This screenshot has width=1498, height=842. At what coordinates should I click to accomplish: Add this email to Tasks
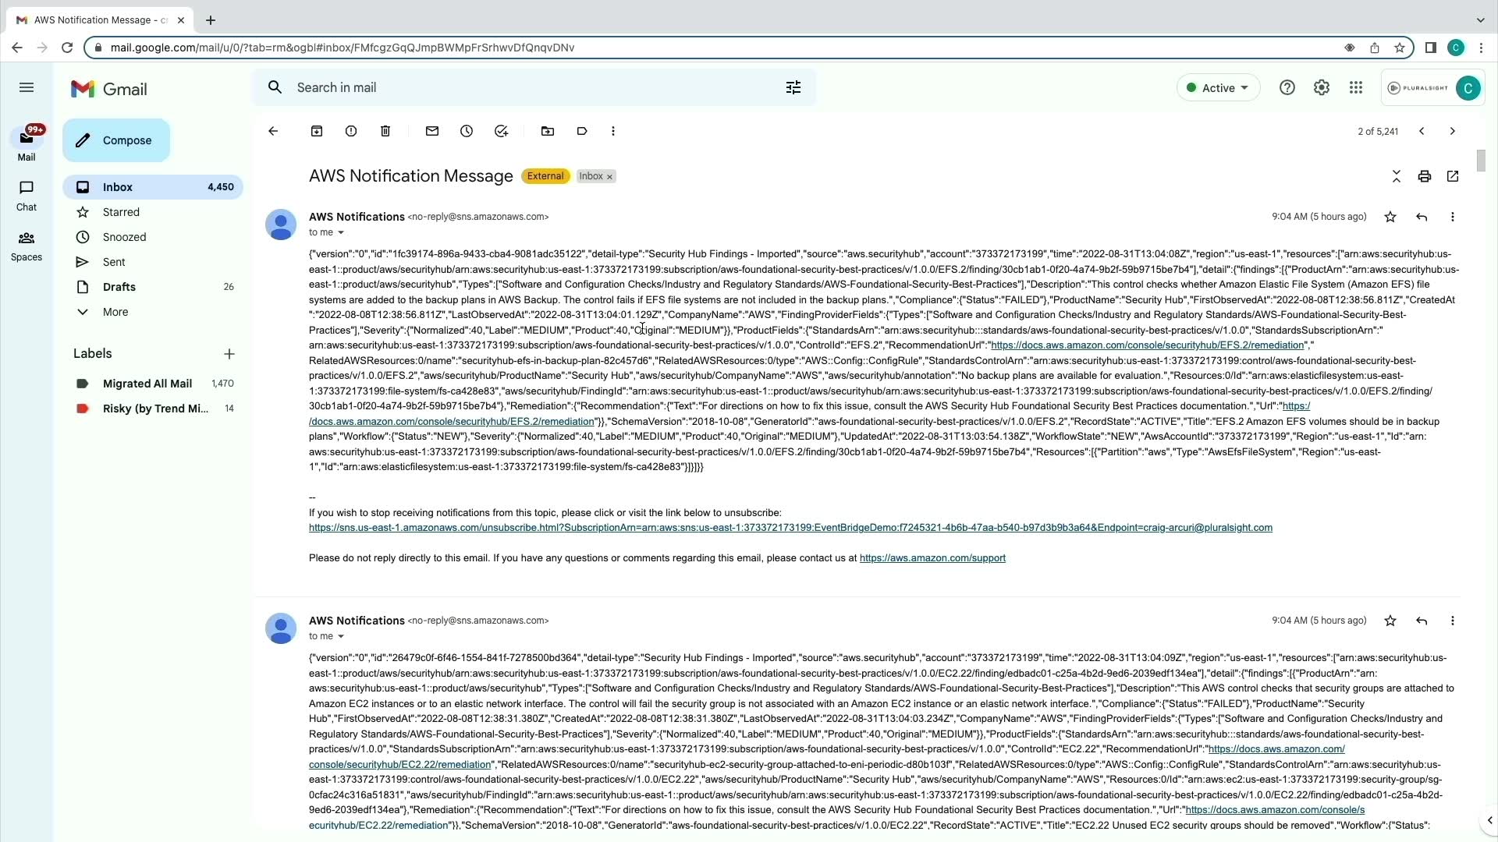[x=501, y=131]
